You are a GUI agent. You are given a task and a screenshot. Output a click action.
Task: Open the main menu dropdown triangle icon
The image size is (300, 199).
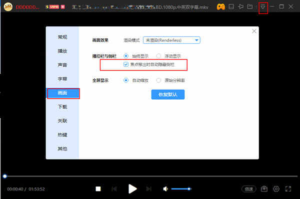pos(263,7)
